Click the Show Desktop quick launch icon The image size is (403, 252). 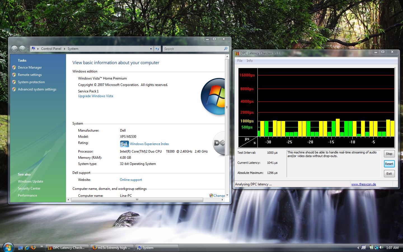[x=20, y=248]
